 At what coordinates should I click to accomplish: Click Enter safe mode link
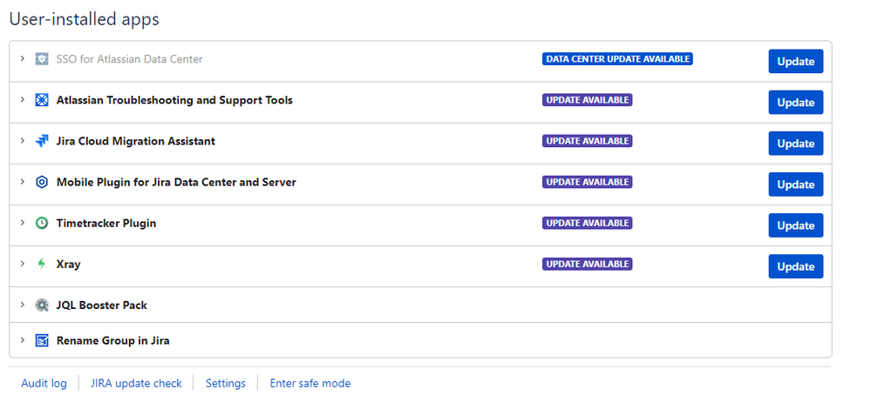coord(310,383)
